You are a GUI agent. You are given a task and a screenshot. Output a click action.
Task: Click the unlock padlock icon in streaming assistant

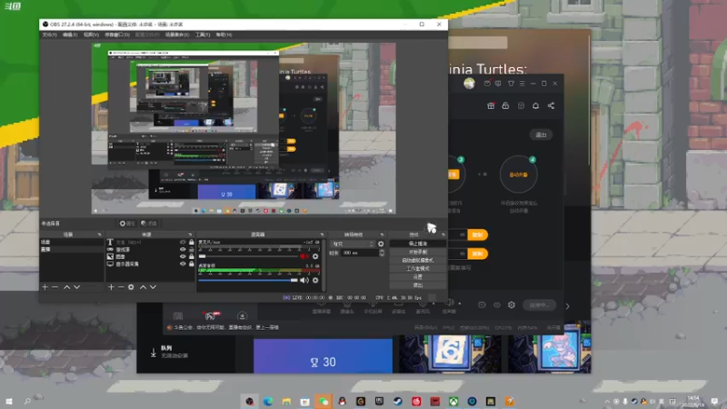pyautogui.click(x=505, y=105)
